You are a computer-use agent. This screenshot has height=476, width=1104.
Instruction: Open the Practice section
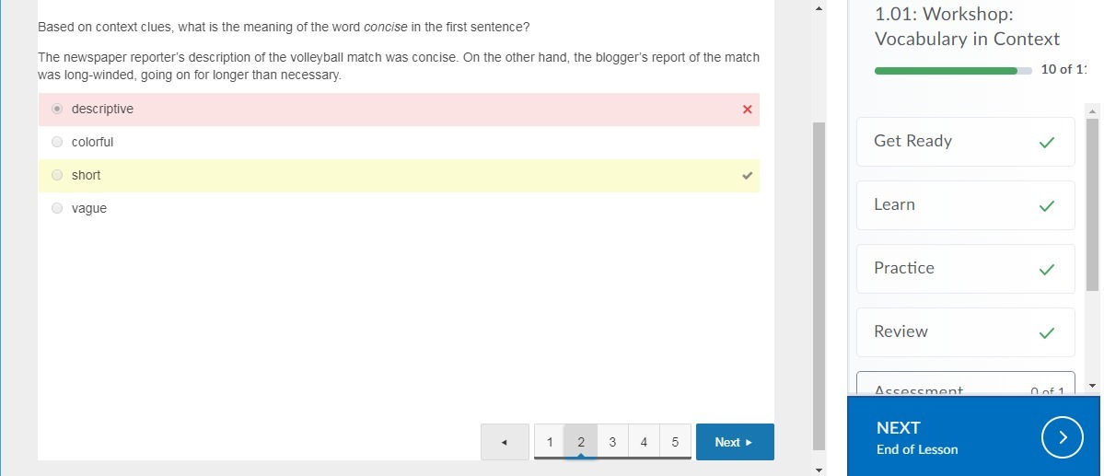pos(965,268)
